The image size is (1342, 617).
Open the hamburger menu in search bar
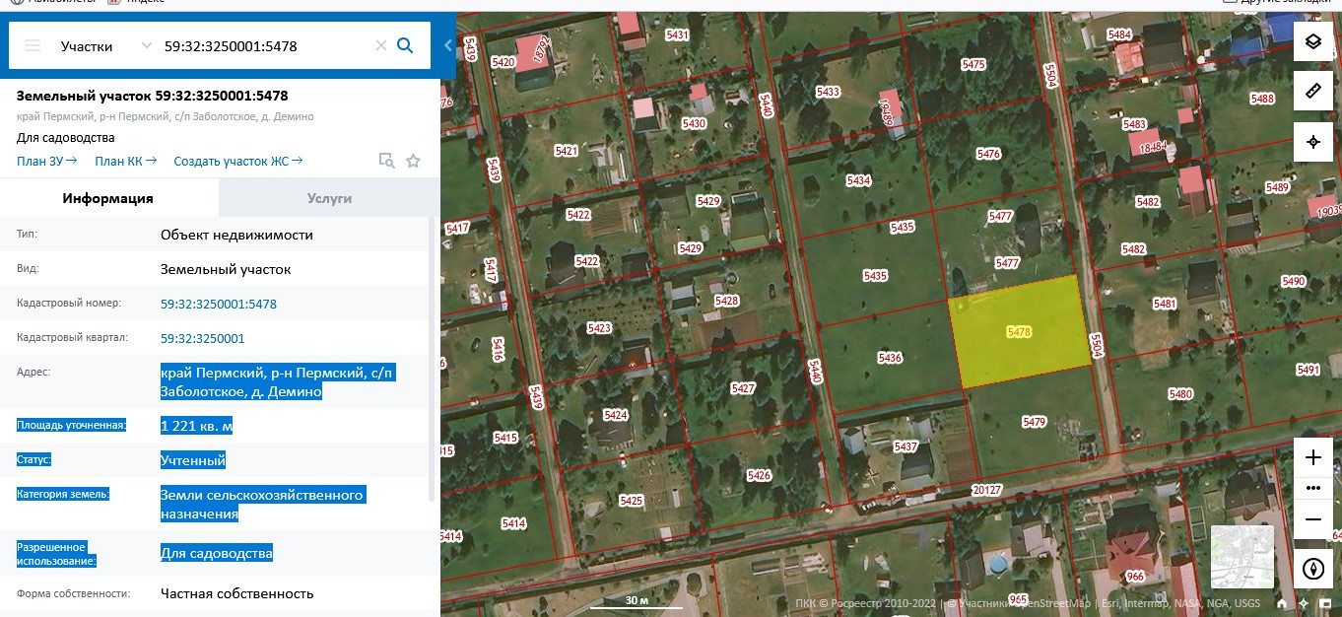[x=33, y=45]
